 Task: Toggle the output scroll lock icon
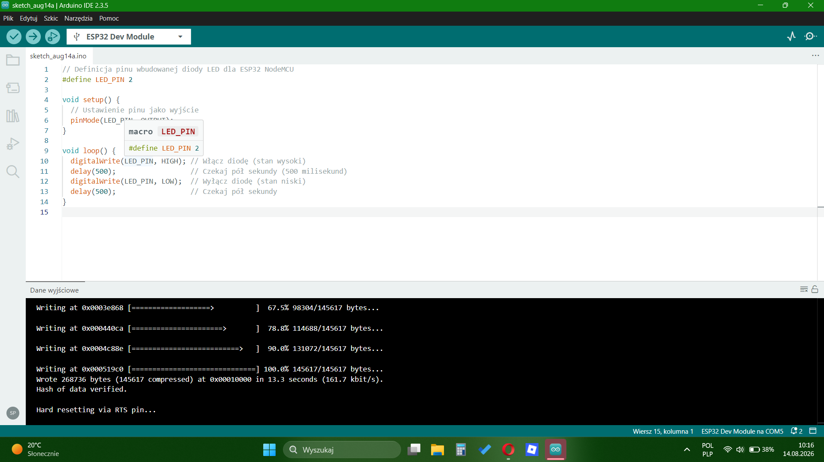[815, 290]
